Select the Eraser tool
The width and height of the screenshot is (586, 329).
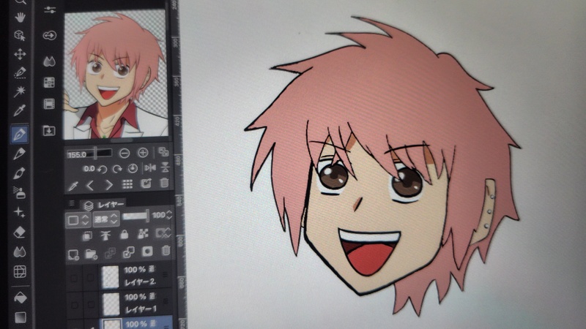coord(20,232)
